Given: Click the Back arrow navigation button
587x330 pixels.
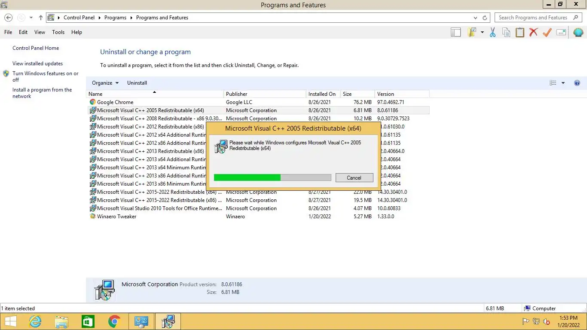Looking at the screenshot, I should (8, 18).
